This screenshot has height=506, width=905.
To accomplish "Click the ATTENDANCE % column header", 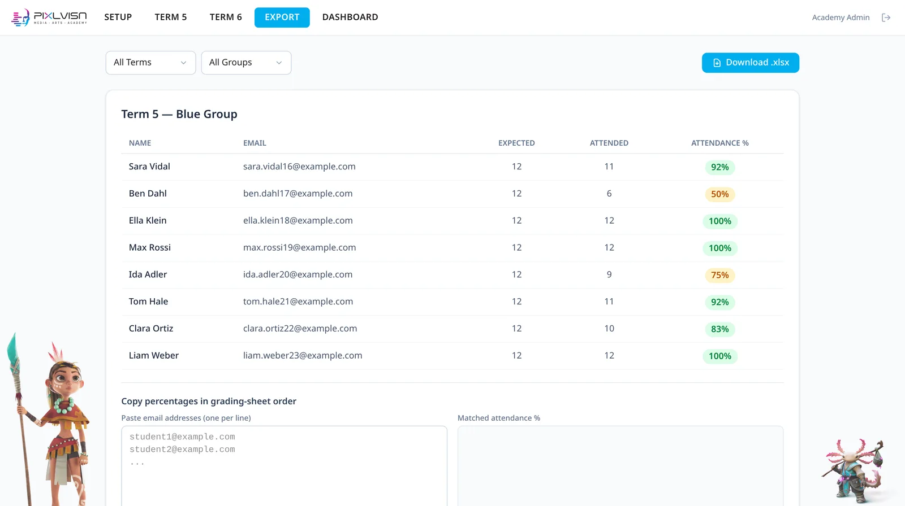I will tap(720, 143).
